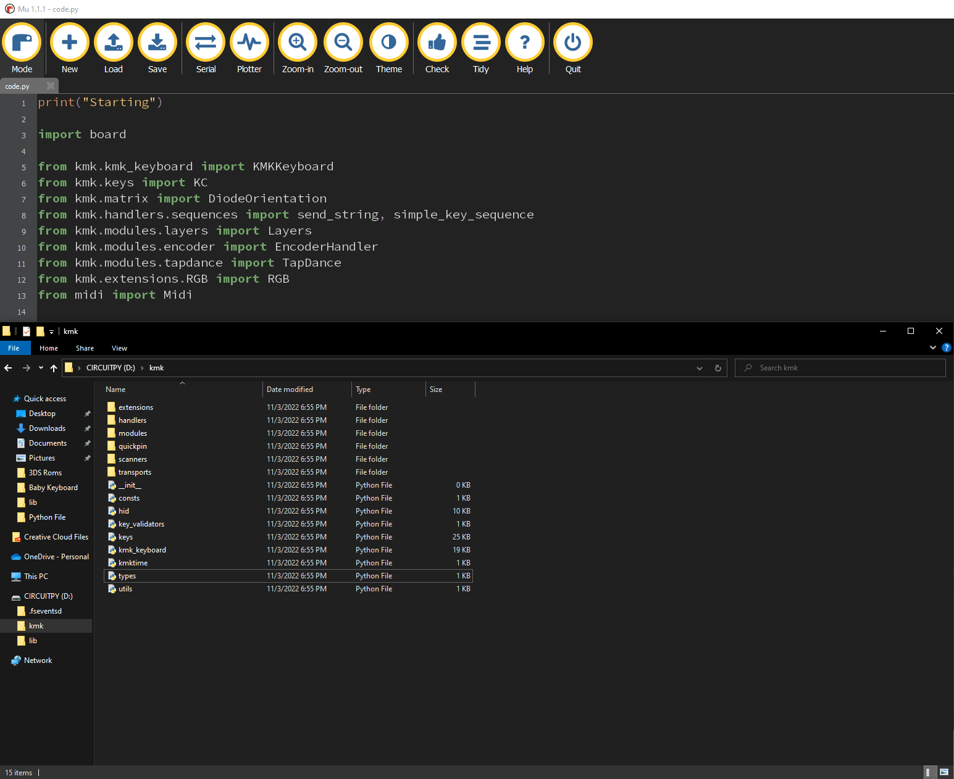Open recent locations dropdown arrow

coord(41,368)
